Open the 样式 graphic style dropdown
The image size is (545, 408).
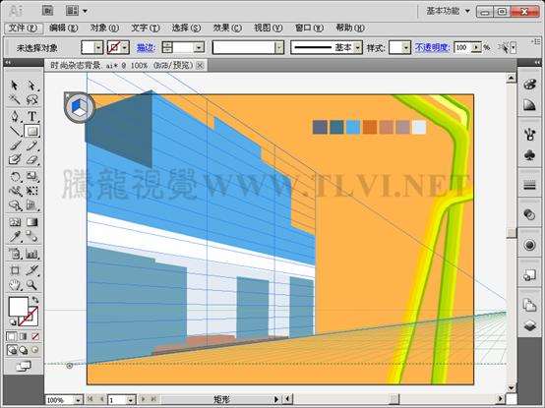pos(406,47)
